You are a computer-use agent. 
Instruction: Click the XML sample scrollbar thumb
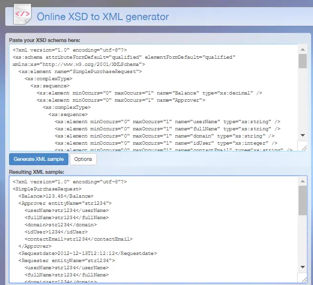302,201
